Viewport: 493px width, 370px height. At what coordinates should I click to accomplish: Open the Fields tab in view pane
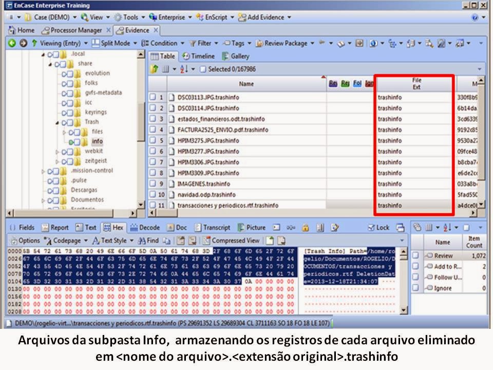(22, 228)
